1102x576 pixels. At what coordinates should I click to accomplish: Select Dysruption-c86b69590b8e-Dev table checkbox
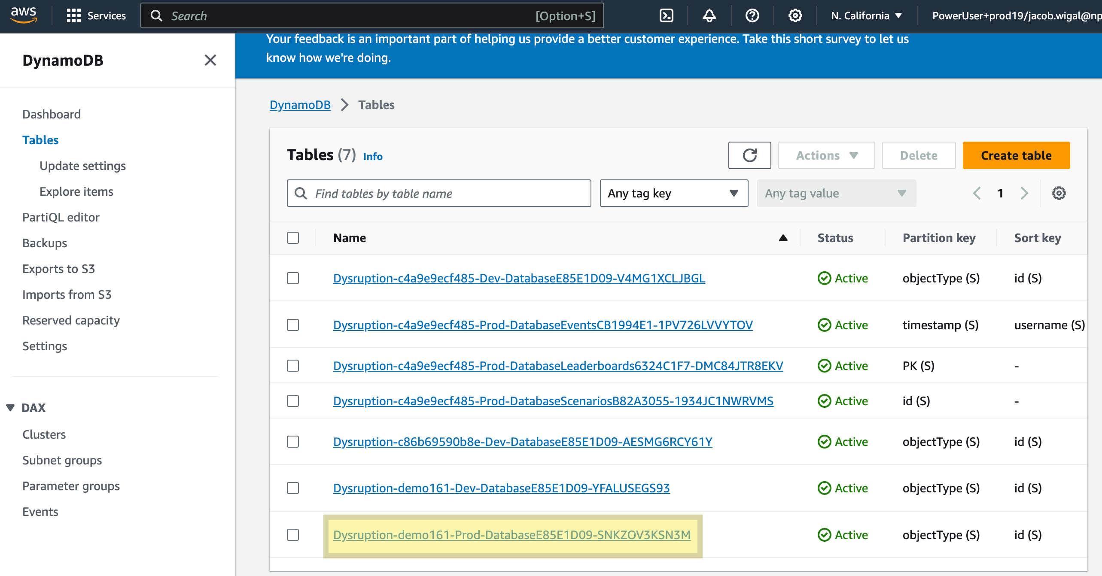tap(293, 442)
